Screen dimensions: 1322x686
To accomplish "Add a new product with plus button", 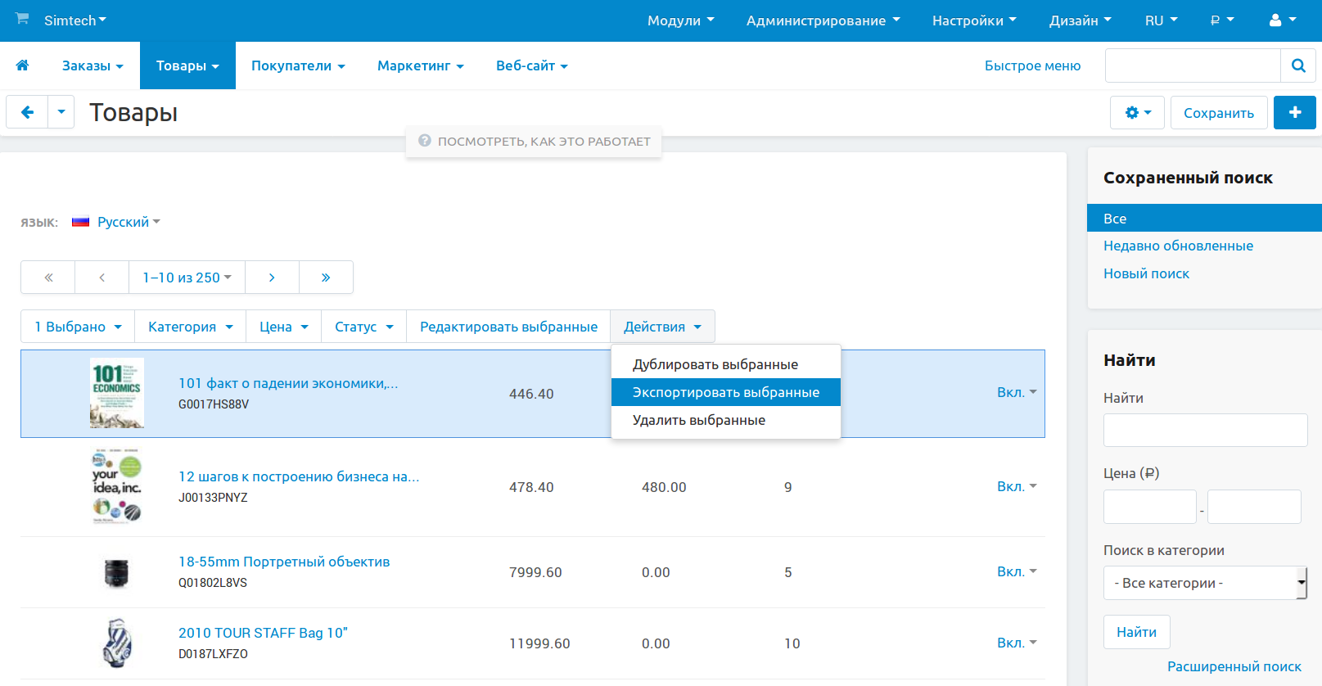I will tap(1294, 113).
